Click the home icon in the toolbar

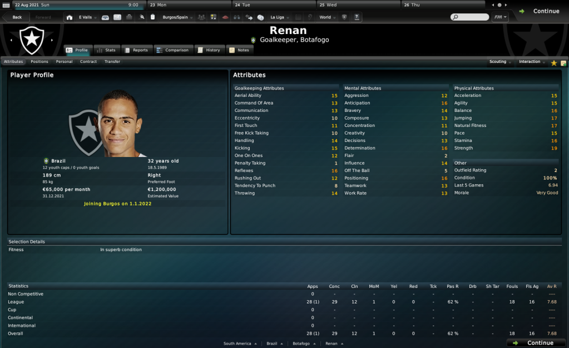point(70,17)
